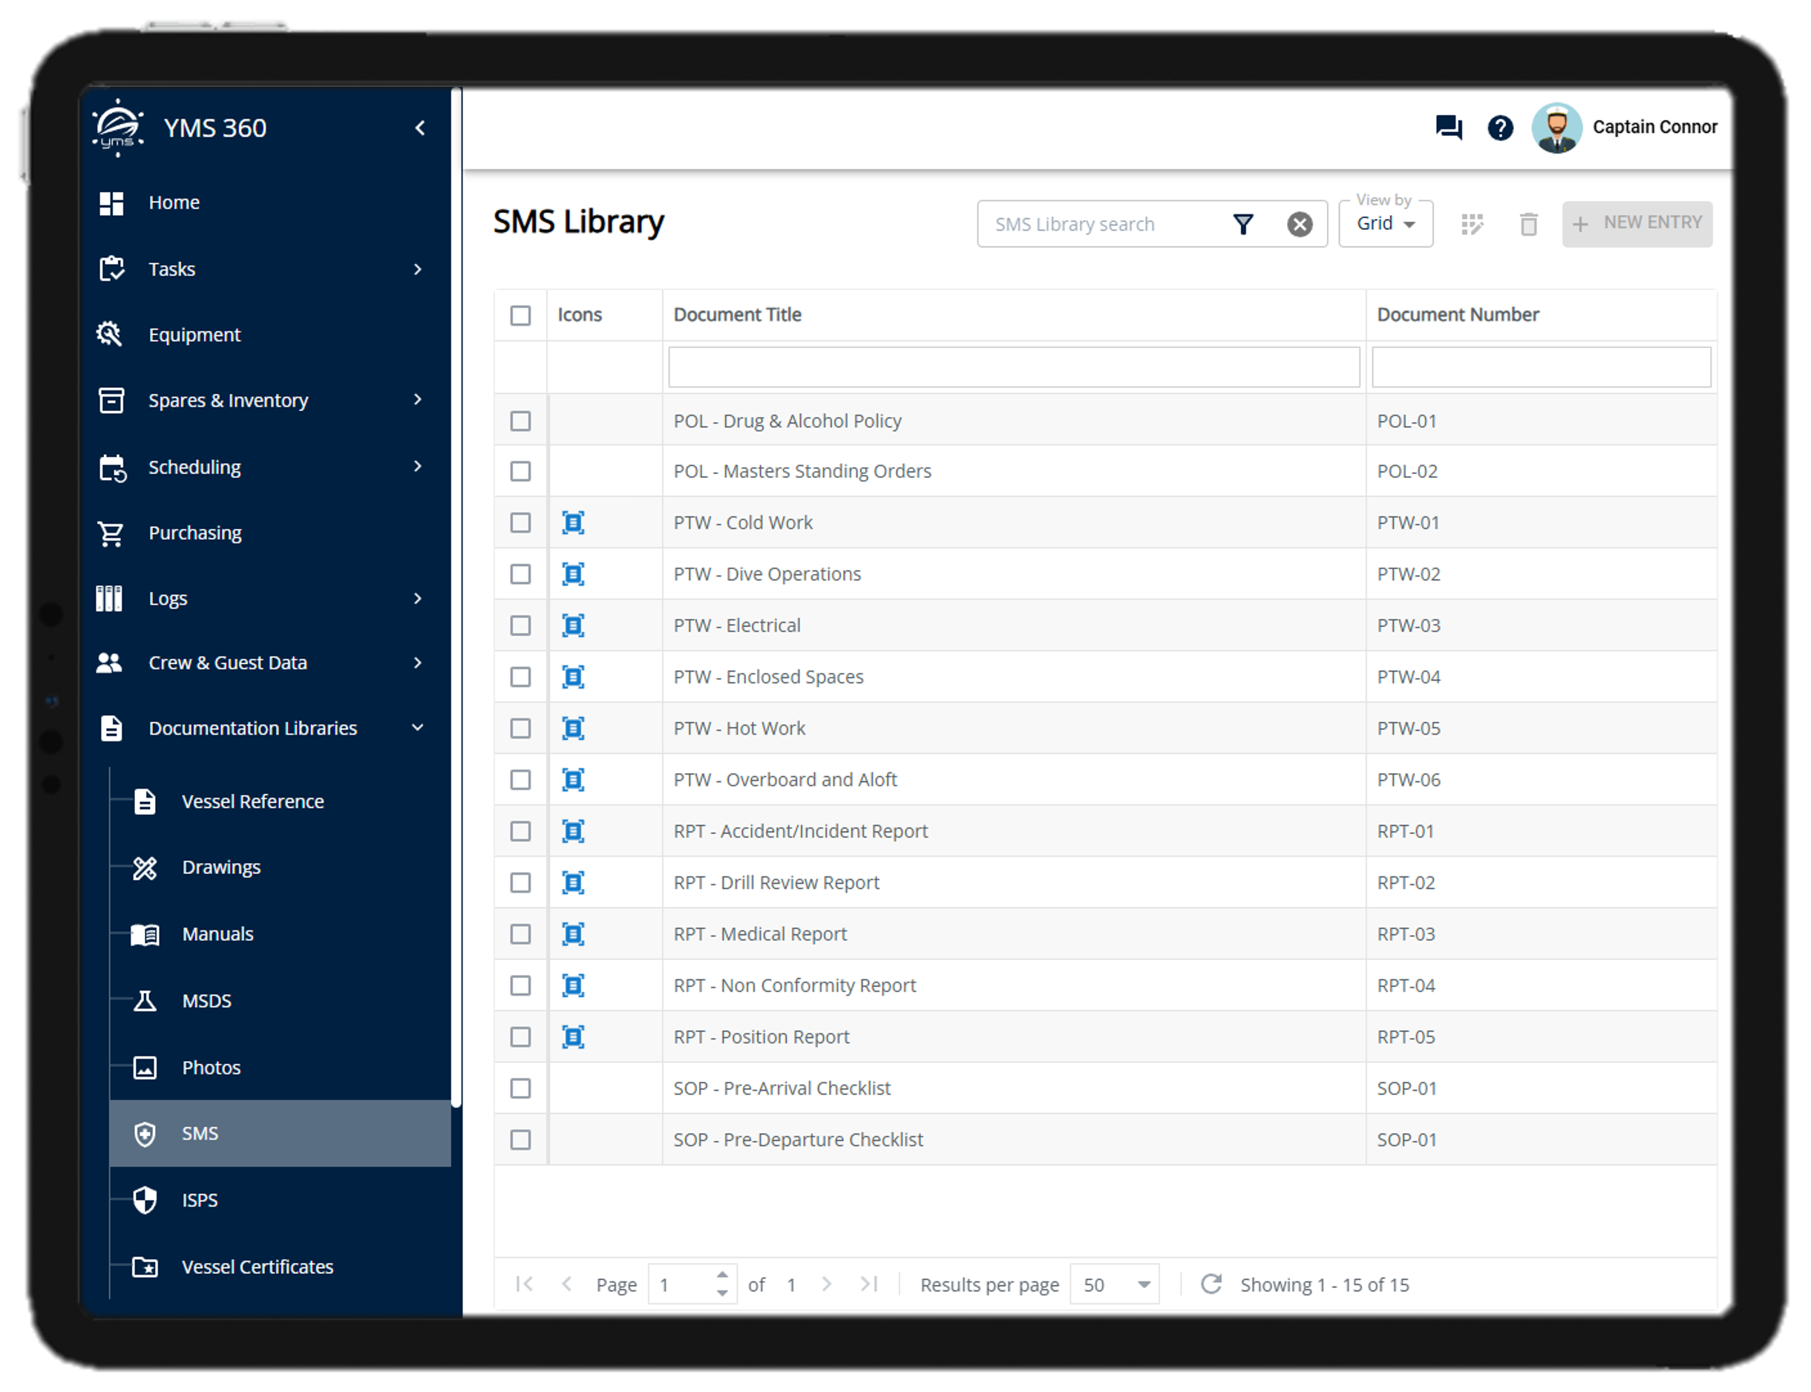Collapse the Documentation Libraries chevron
Image resolution: width=1811 pixels, height=1392 pixels.
click(418, 727)
